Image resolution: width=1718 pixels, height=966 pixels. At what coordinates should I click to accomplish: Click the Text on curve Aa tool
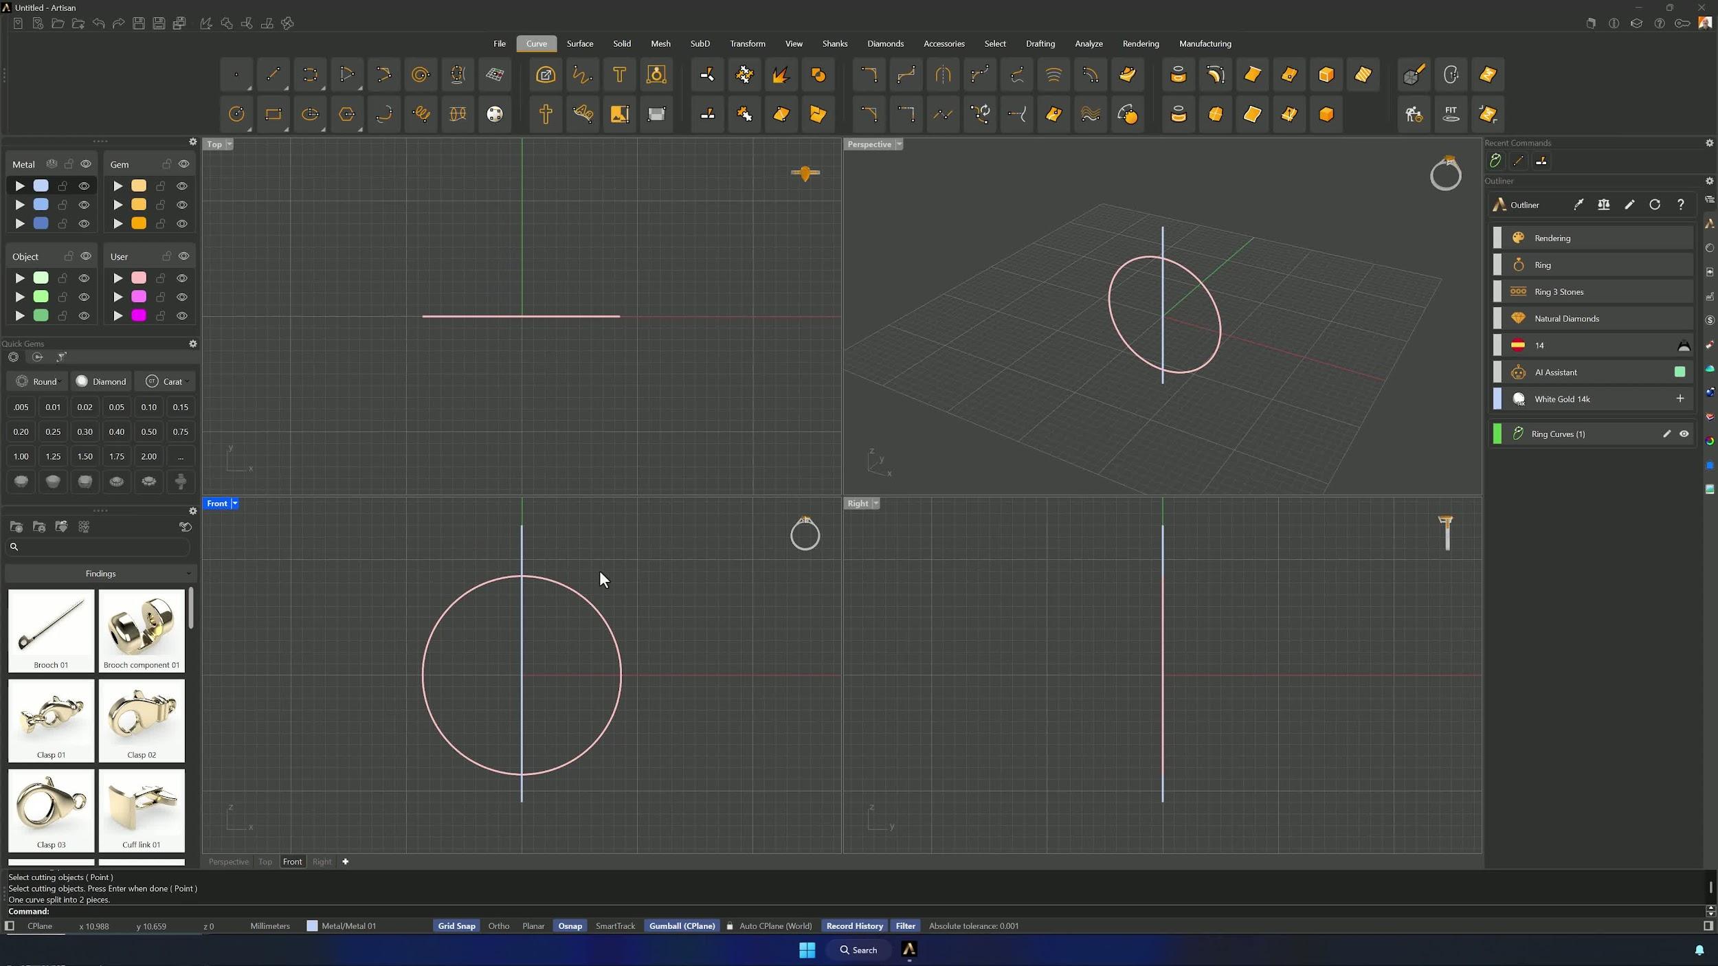click(583, 114)
